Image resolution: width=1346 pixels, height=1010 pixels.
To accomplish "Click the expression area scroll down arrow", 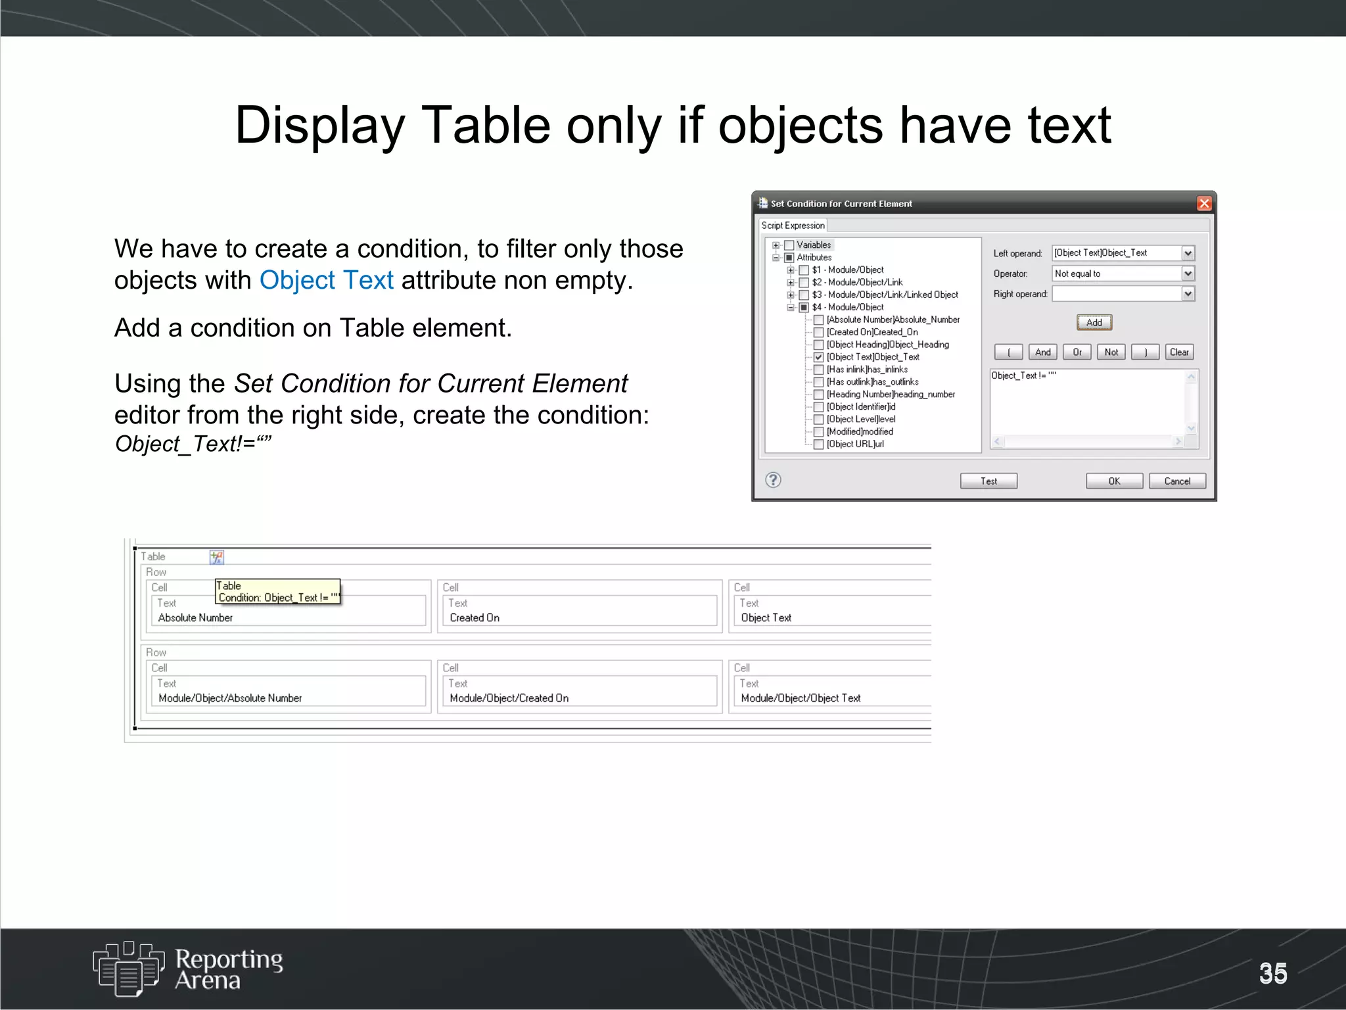I will point(1192,429).
